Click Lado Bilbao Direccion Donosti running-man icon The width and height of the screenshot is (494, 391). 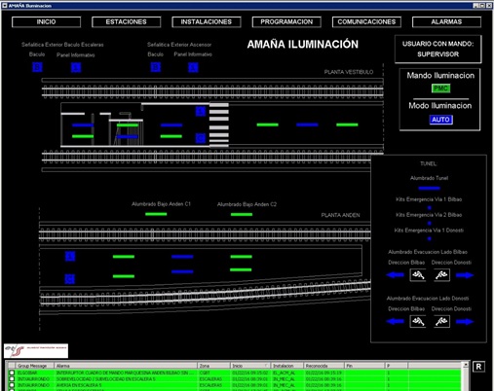pos(442,275)
